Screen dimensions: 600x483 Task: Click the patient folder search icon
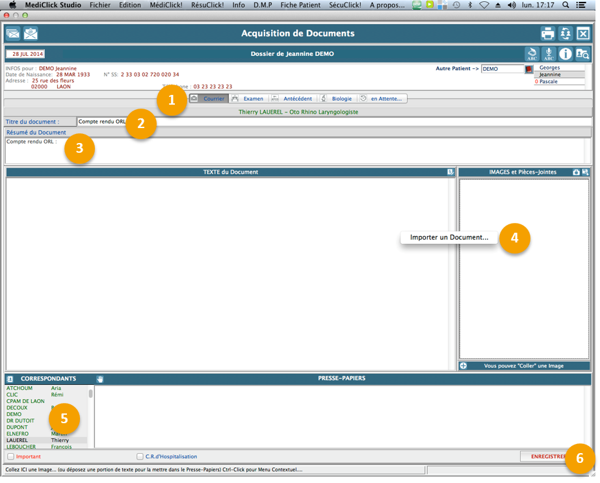(x=582, y=54)
